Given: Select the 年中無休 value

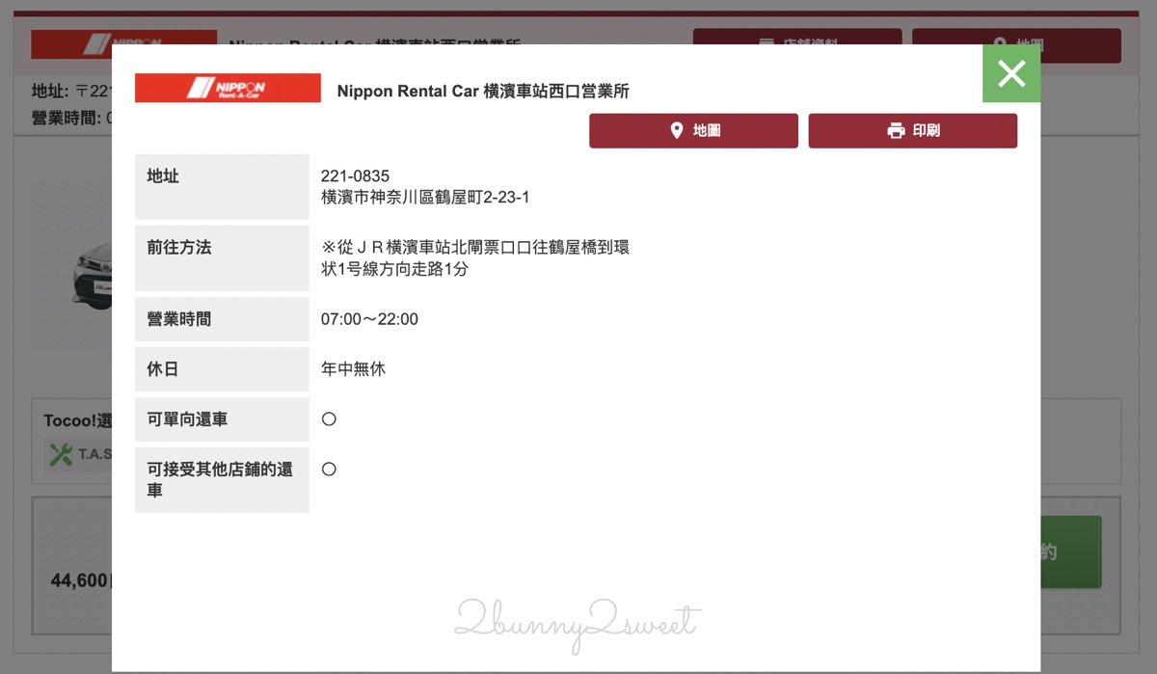Looking at the screenshot, I should point(353,369).
